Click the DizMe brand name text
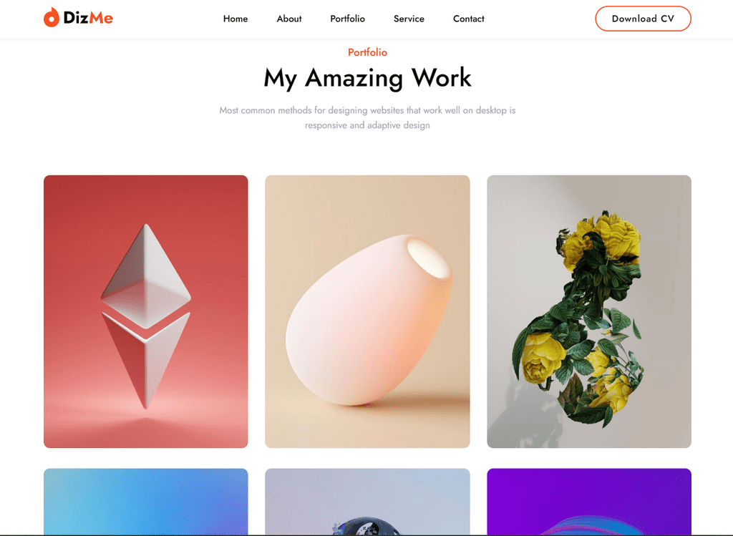The height and width of the screenshot is (536, 733). tap(88, 18)
